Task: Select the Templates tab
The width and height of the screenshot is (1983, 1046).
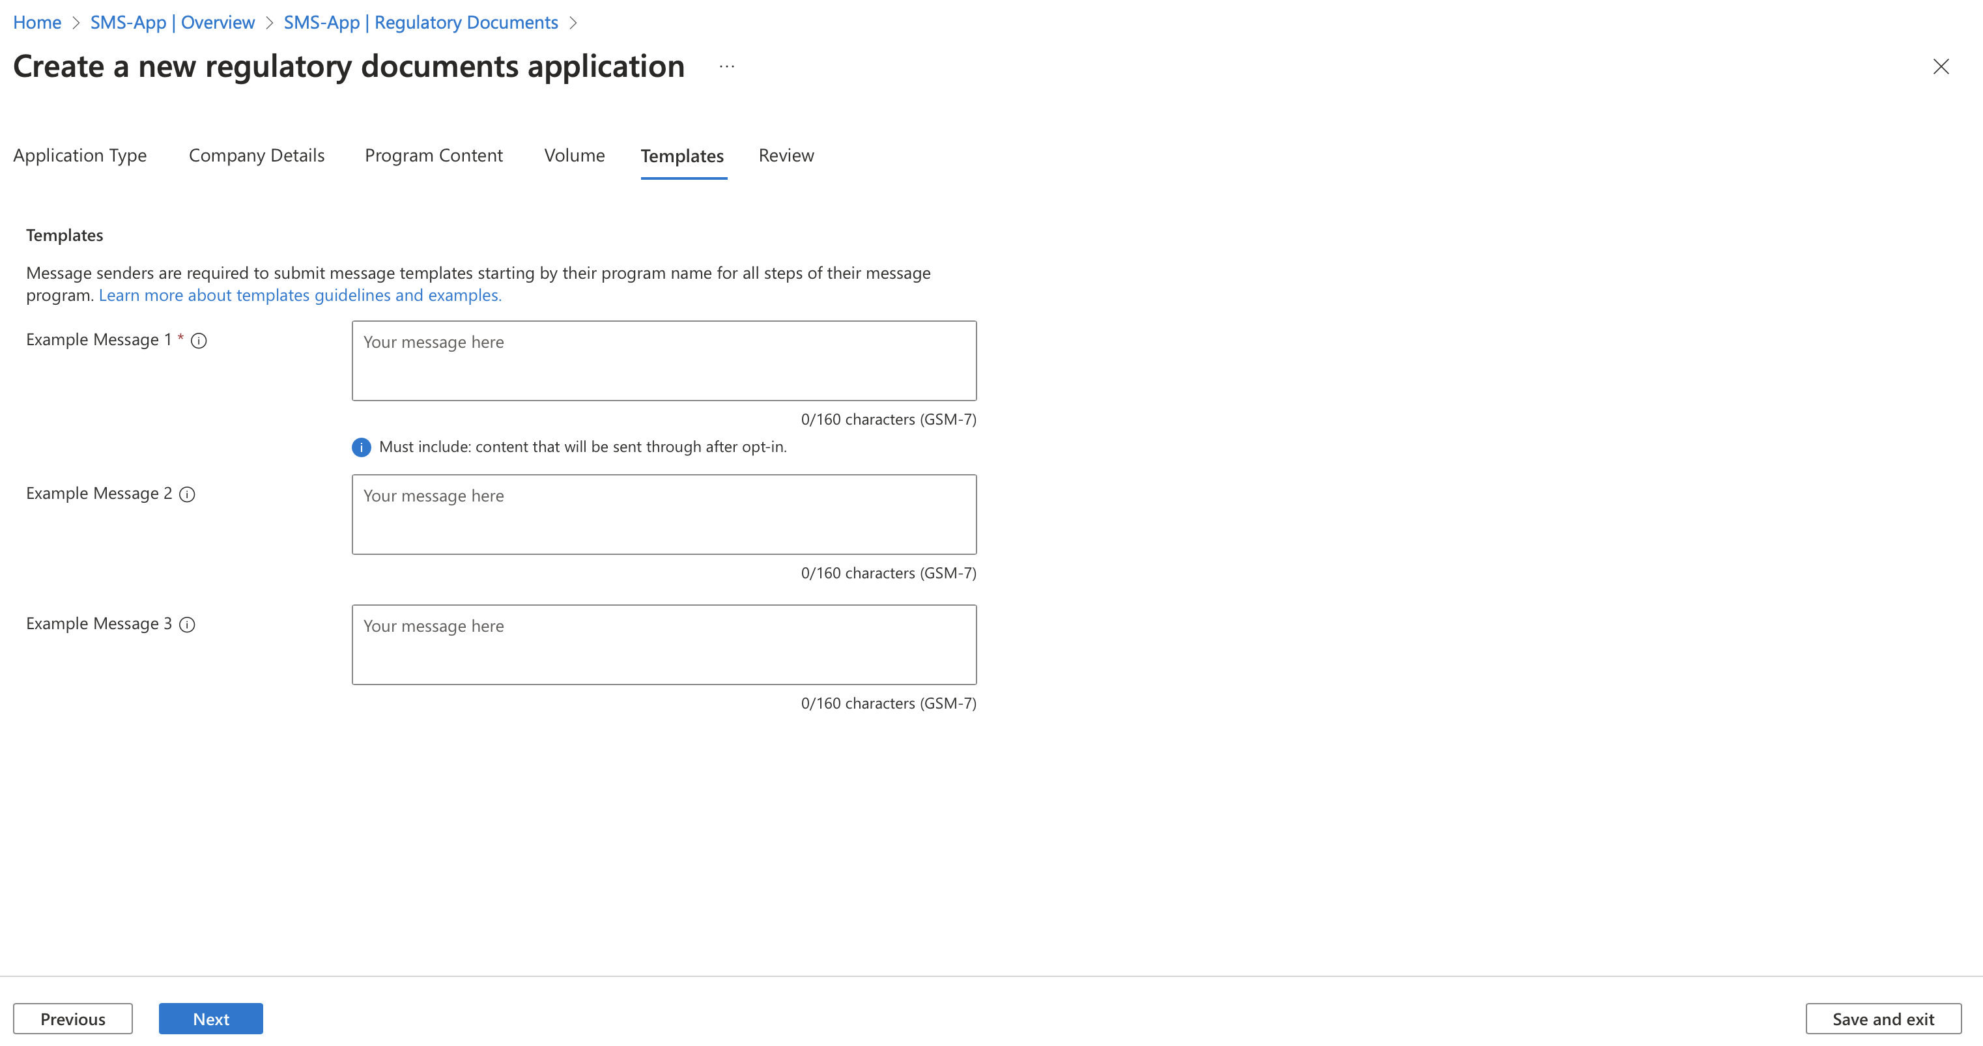Action: tap(682, 156)
